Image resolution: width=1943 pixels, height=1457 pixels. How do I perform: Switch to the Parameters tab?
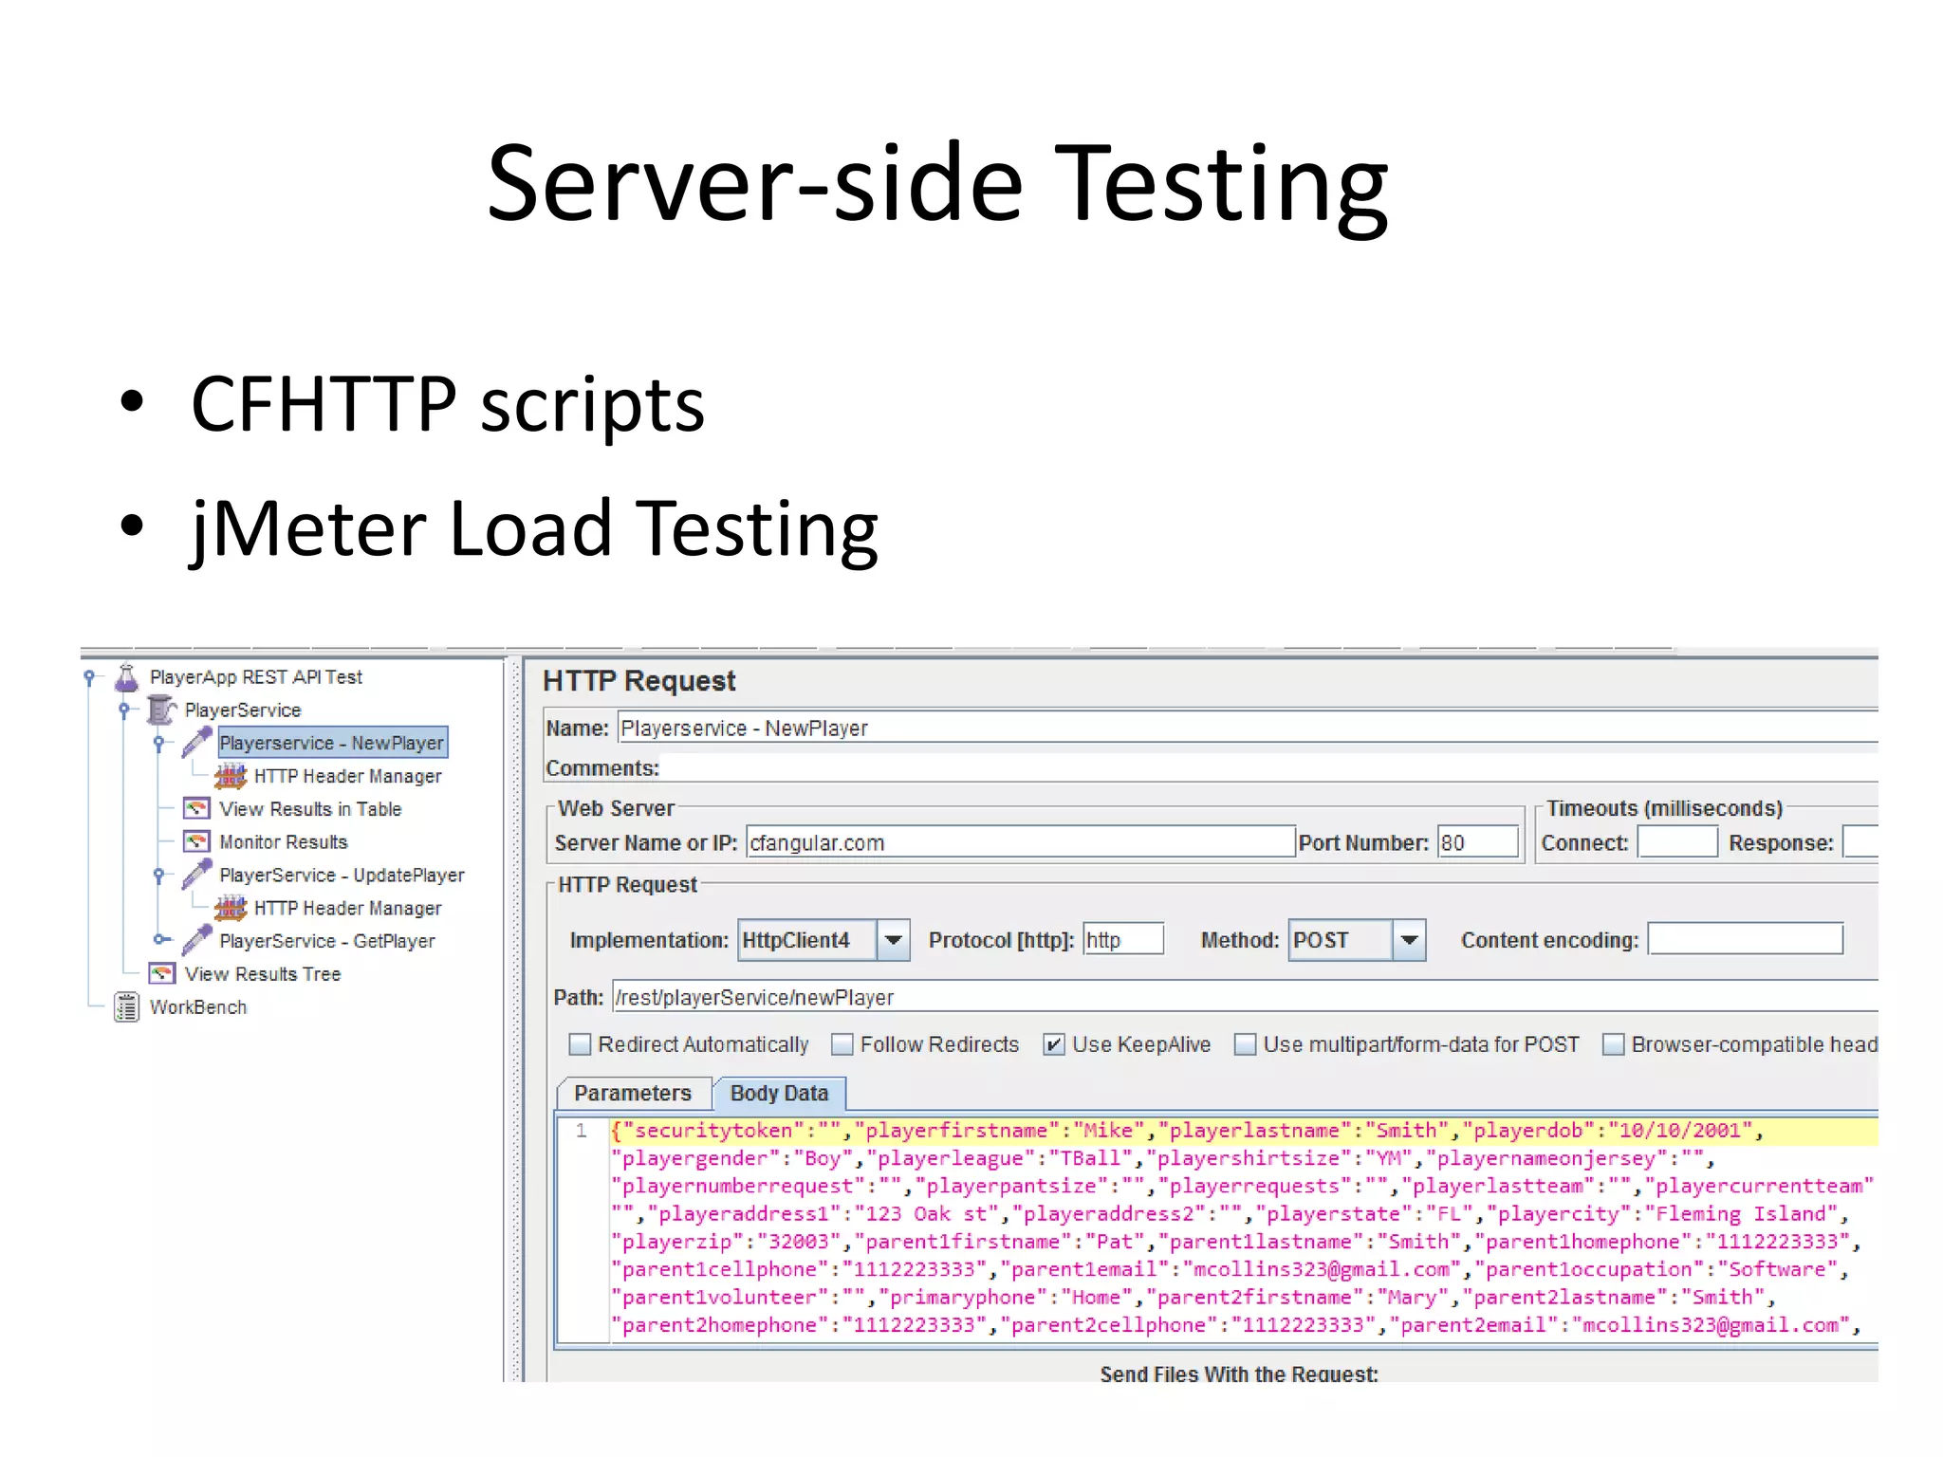(x=633, y=1093)
